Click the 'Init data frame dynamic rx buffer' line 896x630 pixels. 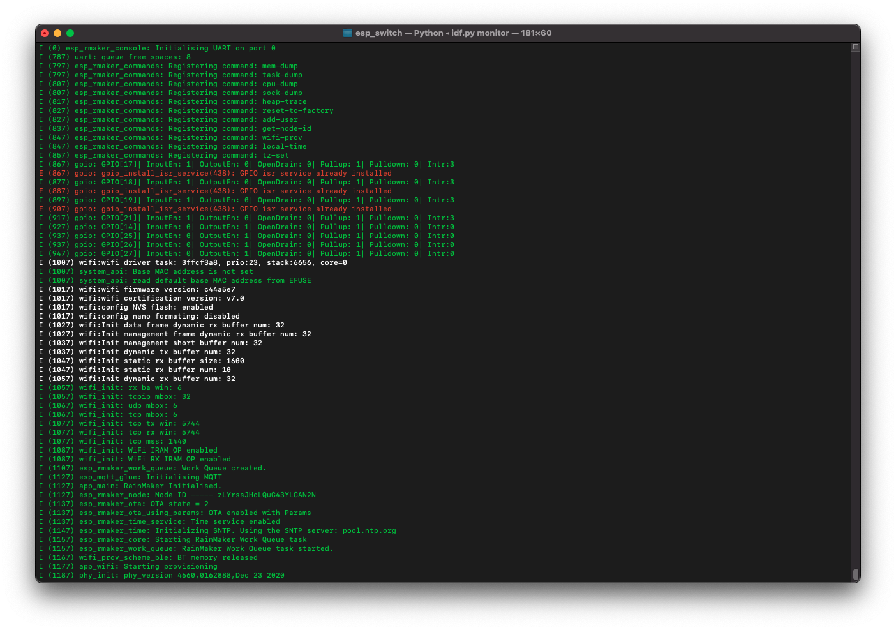pyautogui.click(x=162, y=325)
